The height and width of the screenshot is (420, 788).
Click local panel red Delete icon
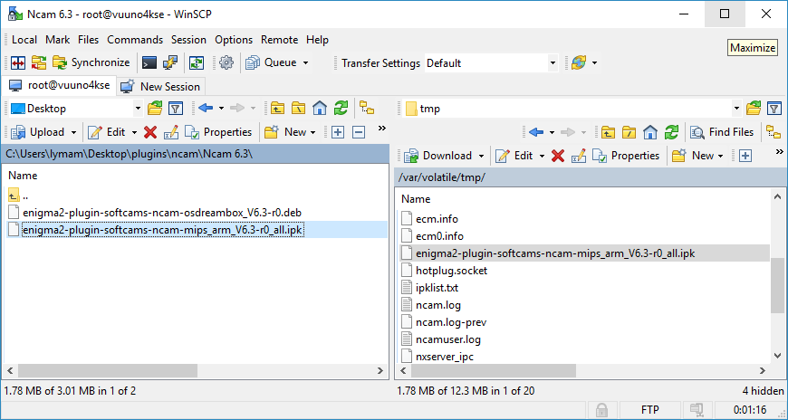150,132
